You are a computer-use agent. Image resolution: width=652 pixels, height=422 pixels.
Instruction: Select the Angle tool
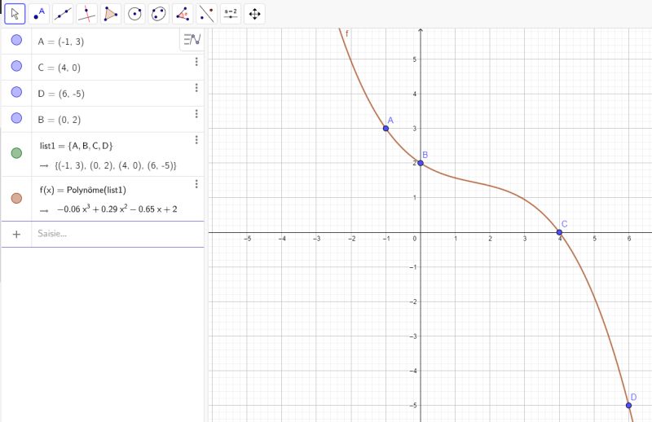point(183,14)
